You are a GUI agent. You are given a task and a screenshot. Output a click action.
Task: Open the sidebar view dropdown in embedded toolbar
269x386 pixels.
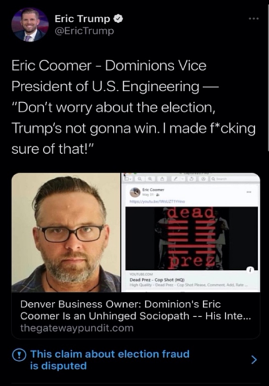click(128, 179)
